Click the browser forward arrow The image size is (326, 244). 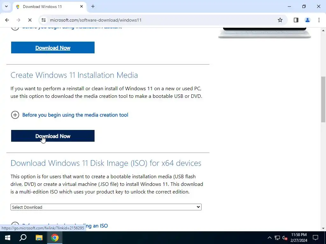(x=18, y=20)
